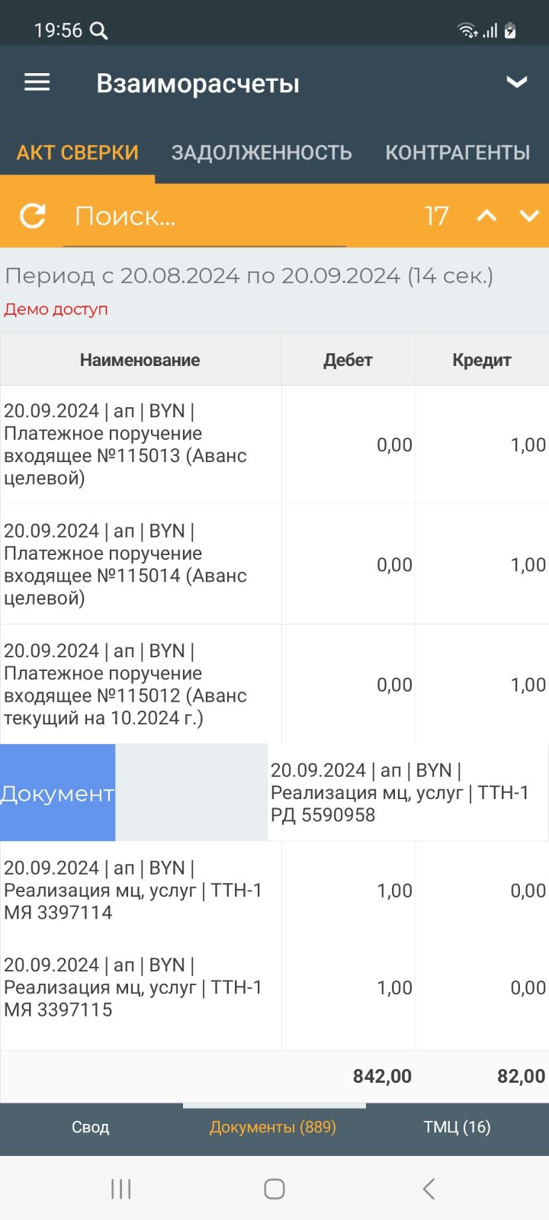549x1220 pixels.
Task: Expand the header dropdown chevron
Action: coord(517,82)
